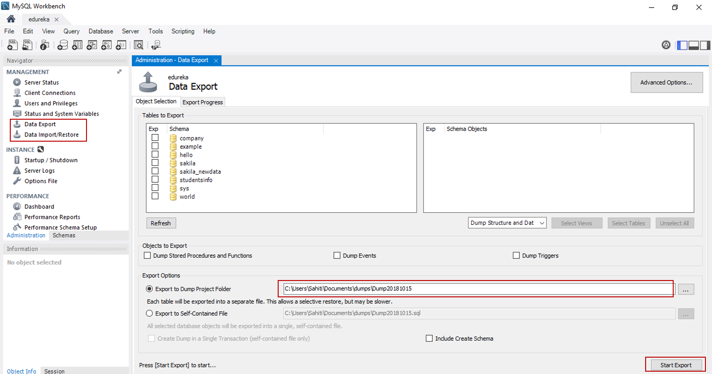Image resolution: width=712 pixels, height=374 pixels.
Task: Open the object inspector info icon
Action: click(x=44, y=45)
